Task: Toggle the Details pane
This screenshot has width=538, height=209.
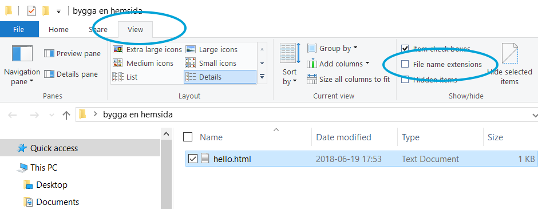Action: tap(71, 74)
